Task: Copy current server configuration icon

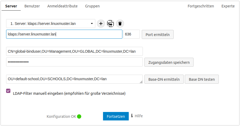Action: pos(110,24)
